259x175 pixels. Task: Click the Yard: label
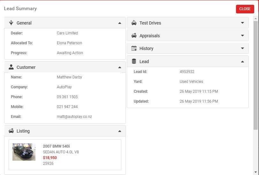point(138,82)
